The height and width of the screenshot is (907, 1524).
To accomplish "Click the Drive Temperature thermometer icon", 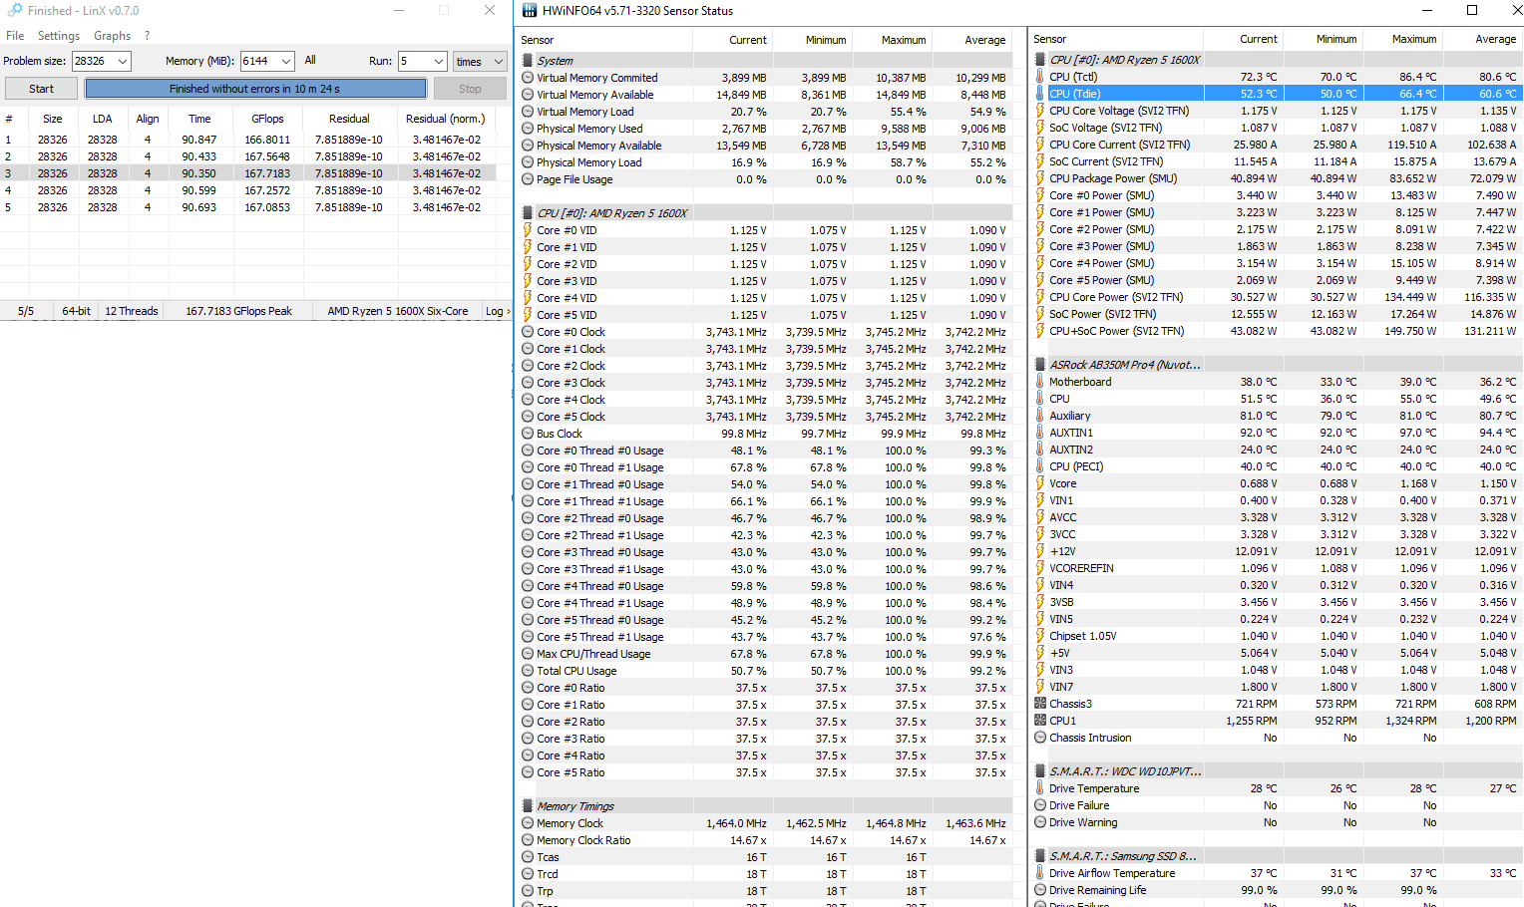I will click(x=1040, y=788).
